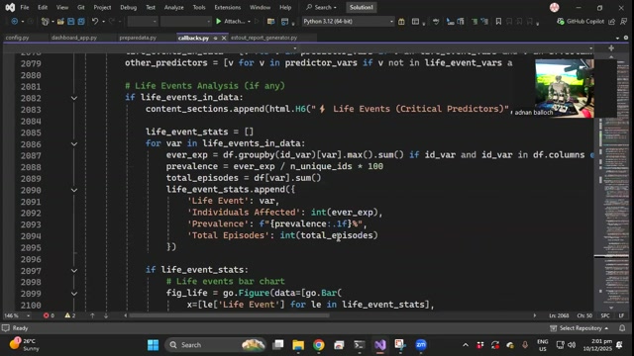634x356 pixels.
Task: Open the File menu
Action: (25, 7)
